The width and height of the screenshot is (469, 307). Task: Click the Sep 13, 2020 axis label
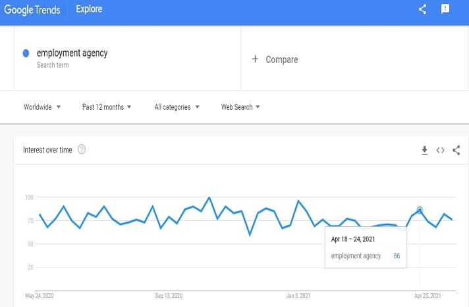[x=168, y=295]
